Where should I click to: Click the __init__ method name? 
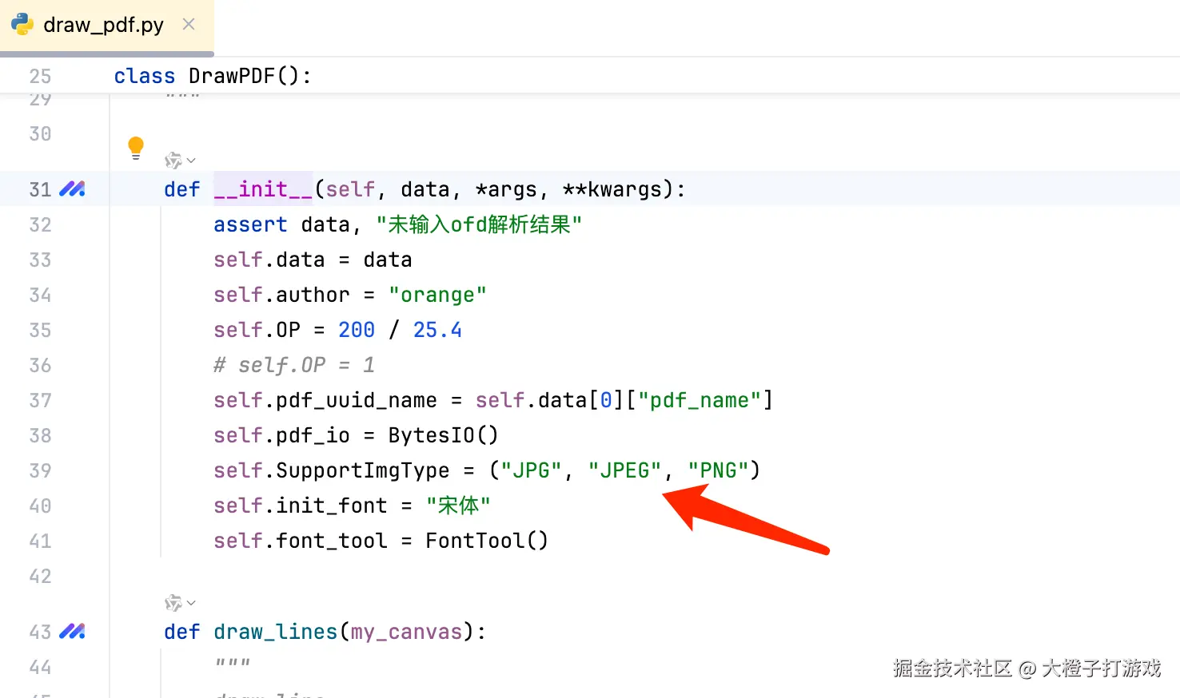[263, 189]
